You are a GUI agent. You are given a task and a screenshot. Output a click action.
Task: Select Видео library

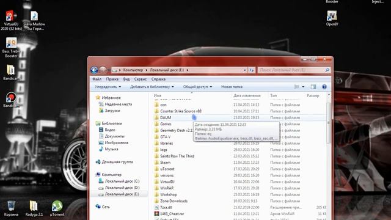pos(110,130)
